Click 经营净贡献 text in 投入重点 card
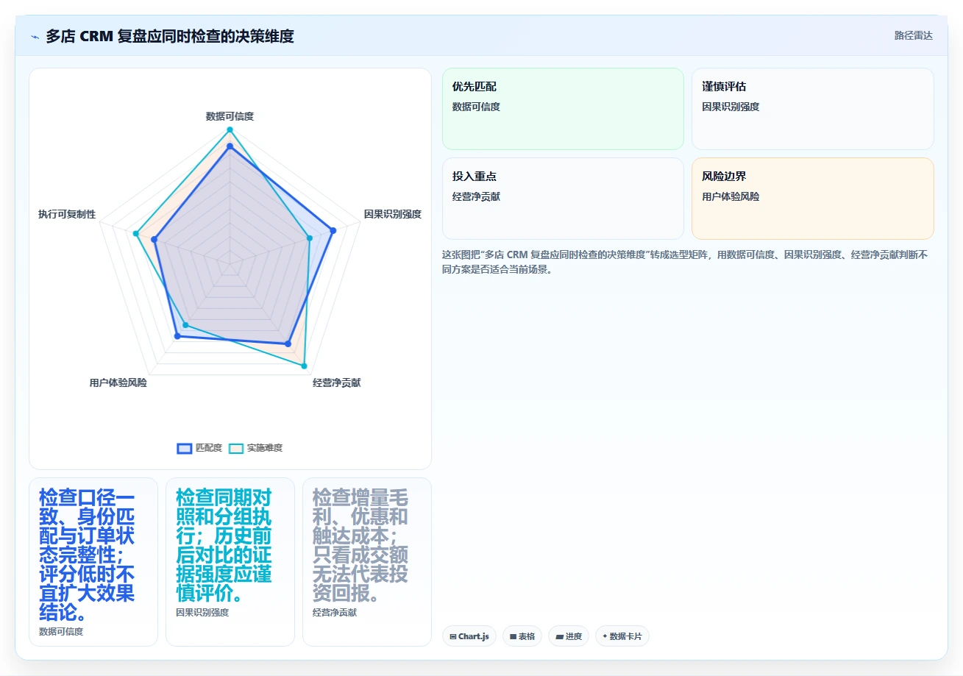Viewport: 963px width, 676px height. [x=476, y=196]
